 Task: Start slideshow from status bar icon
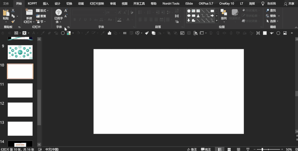(x=248, y=149)
